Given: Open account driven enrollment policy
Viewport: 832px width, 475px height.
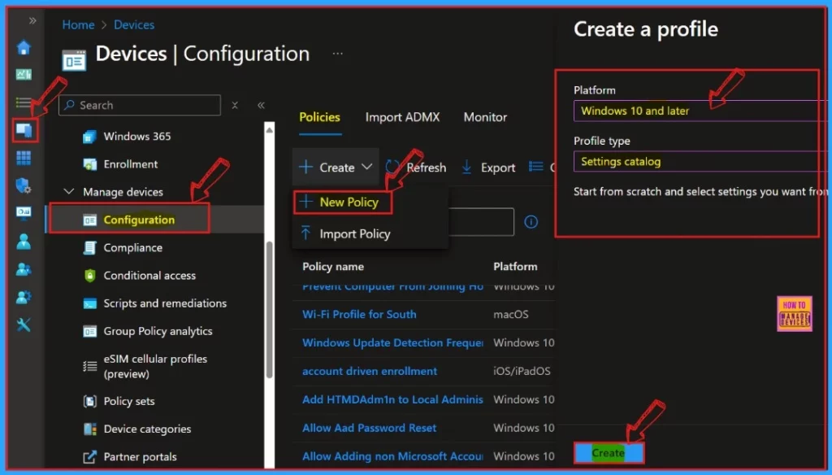Looking at the screenshot, I should tap(370, 372).
